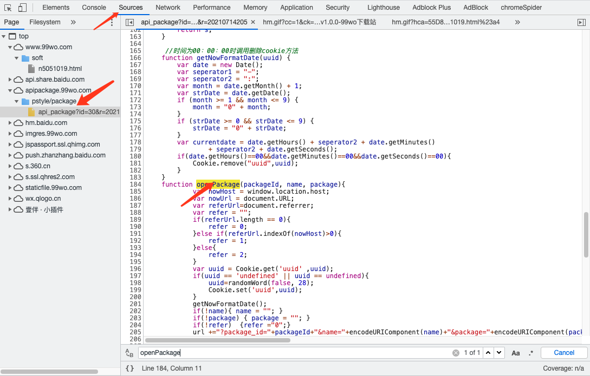Close the api_package file tab

pos(252,22)
